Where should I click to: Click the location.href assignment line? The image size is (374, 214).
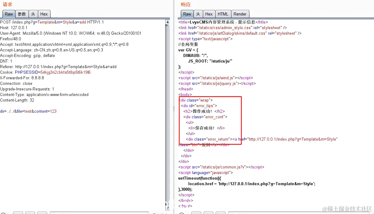pyautogui.click(x=252, y=184)
